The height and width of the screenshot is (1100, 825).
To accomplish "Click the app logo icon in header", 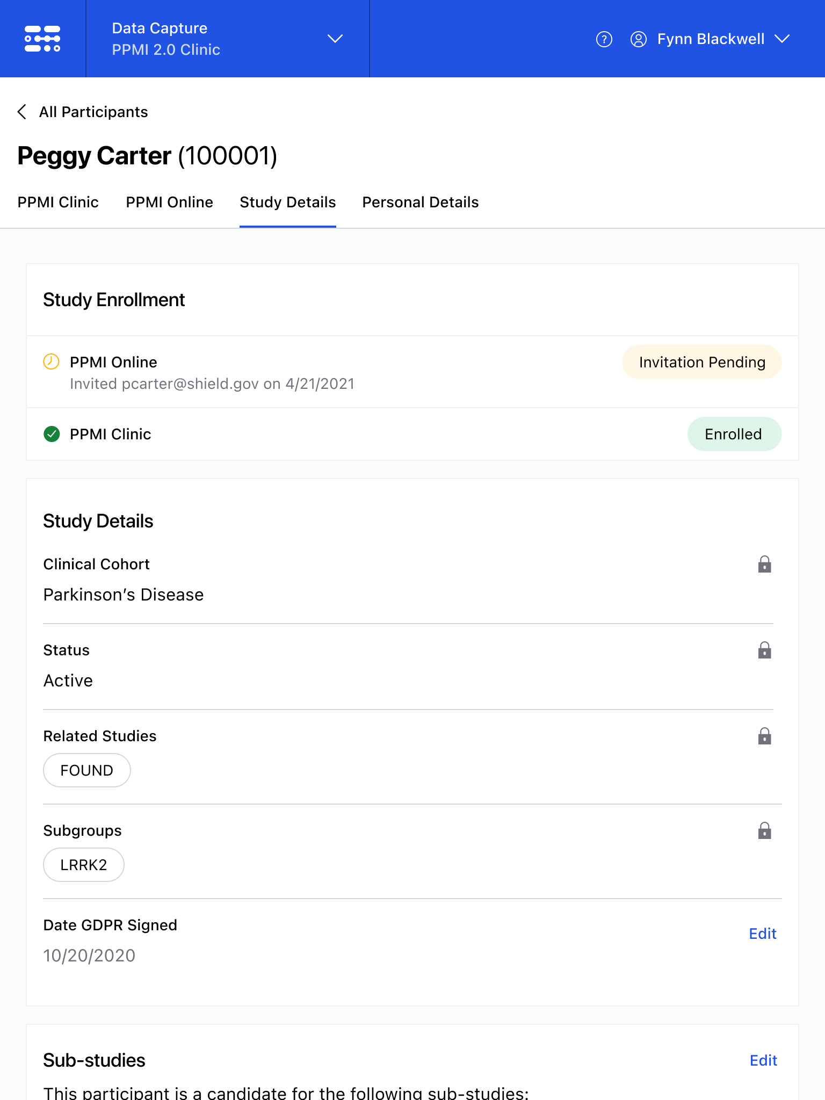I will 42,39.
